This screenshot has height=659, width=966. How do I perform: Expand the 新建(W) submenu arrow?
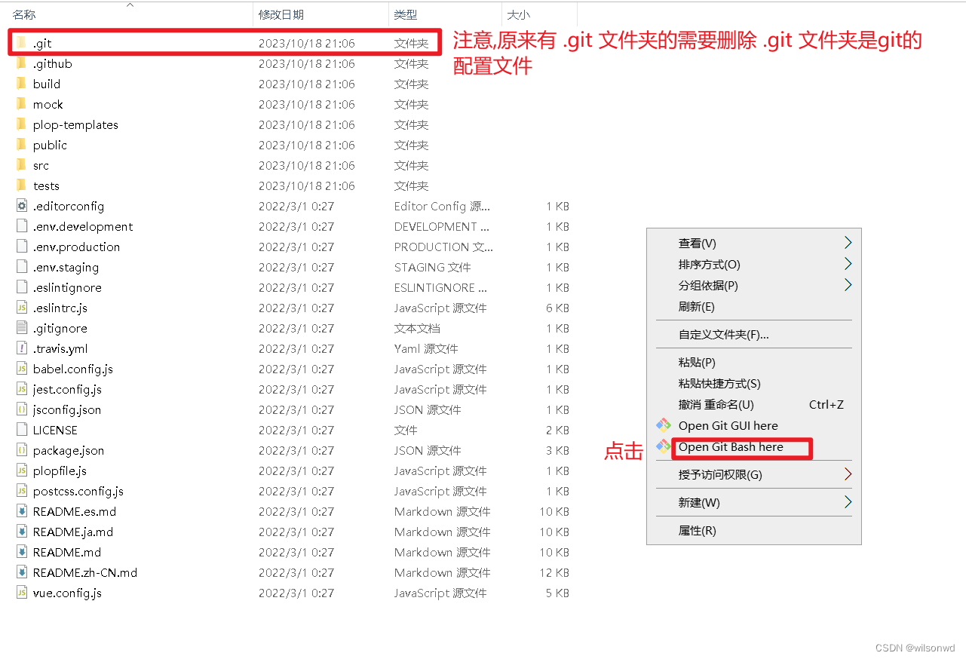point(848,502)
